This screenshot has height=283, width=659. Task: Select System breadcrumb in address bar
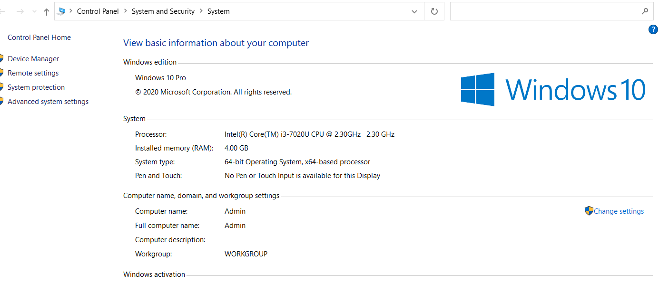(x=218, y=11)
